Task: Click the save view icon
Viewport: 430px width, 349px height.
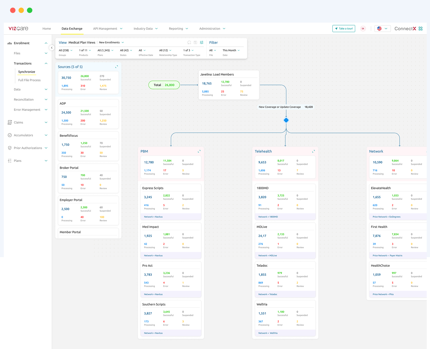Action: pyautogui.click(x=195, y=42)
